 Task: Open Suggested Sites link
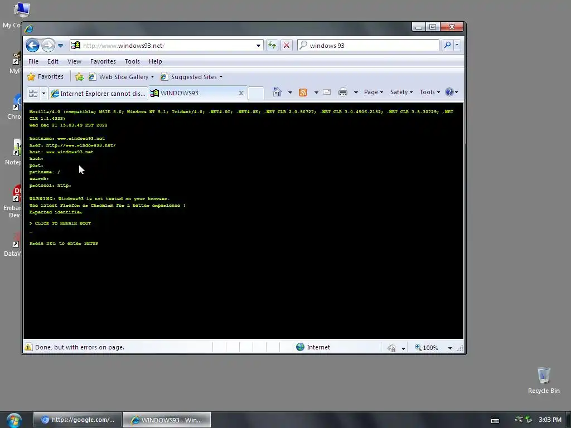pyautogui.click(x=192, y=77)
